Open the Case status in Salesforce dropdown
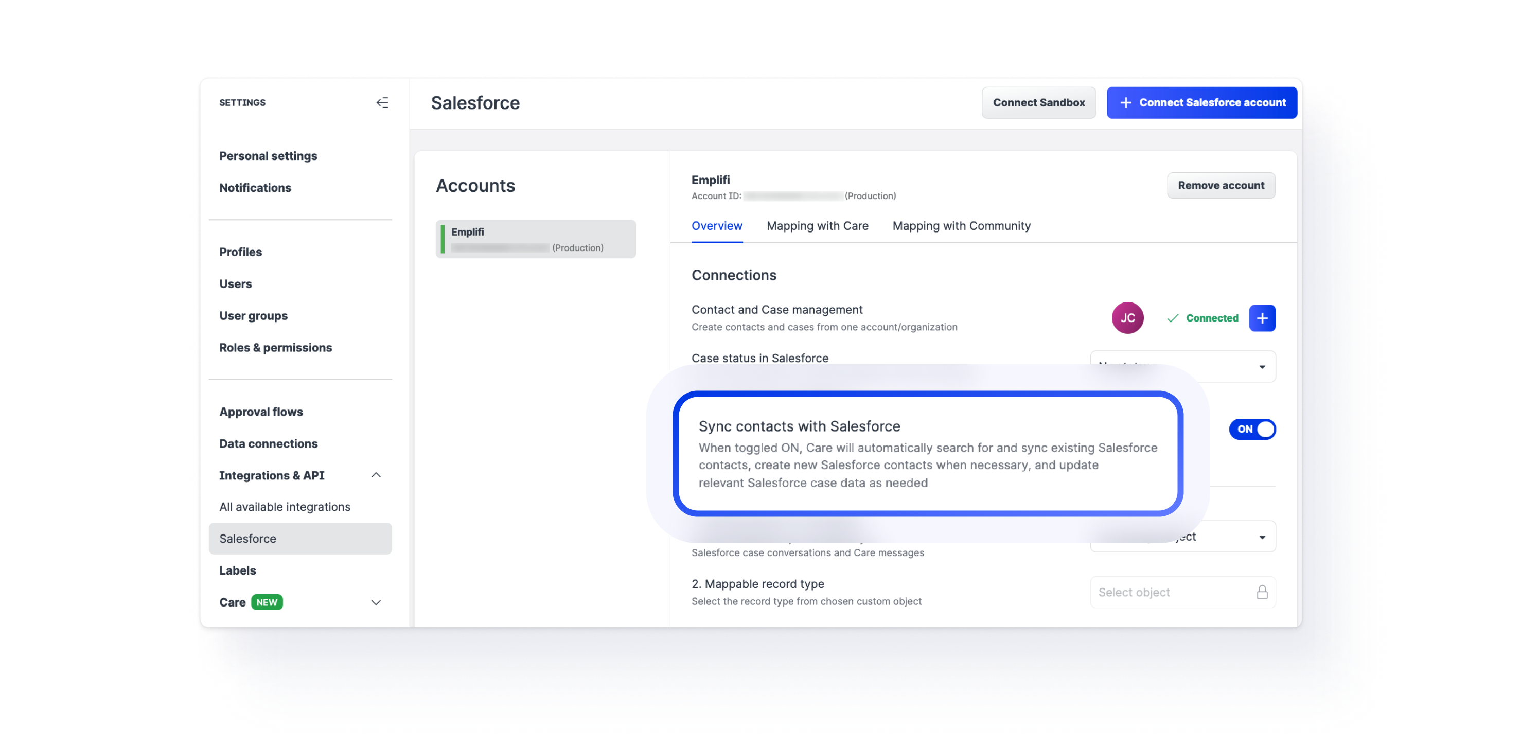 [1261, 367]
